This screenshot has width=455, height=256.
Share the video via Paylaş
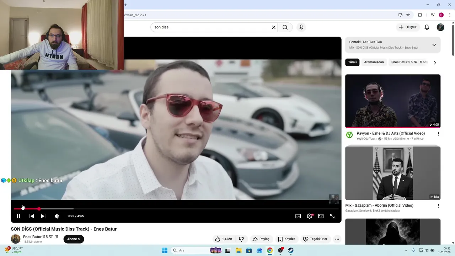click(261, 239)
